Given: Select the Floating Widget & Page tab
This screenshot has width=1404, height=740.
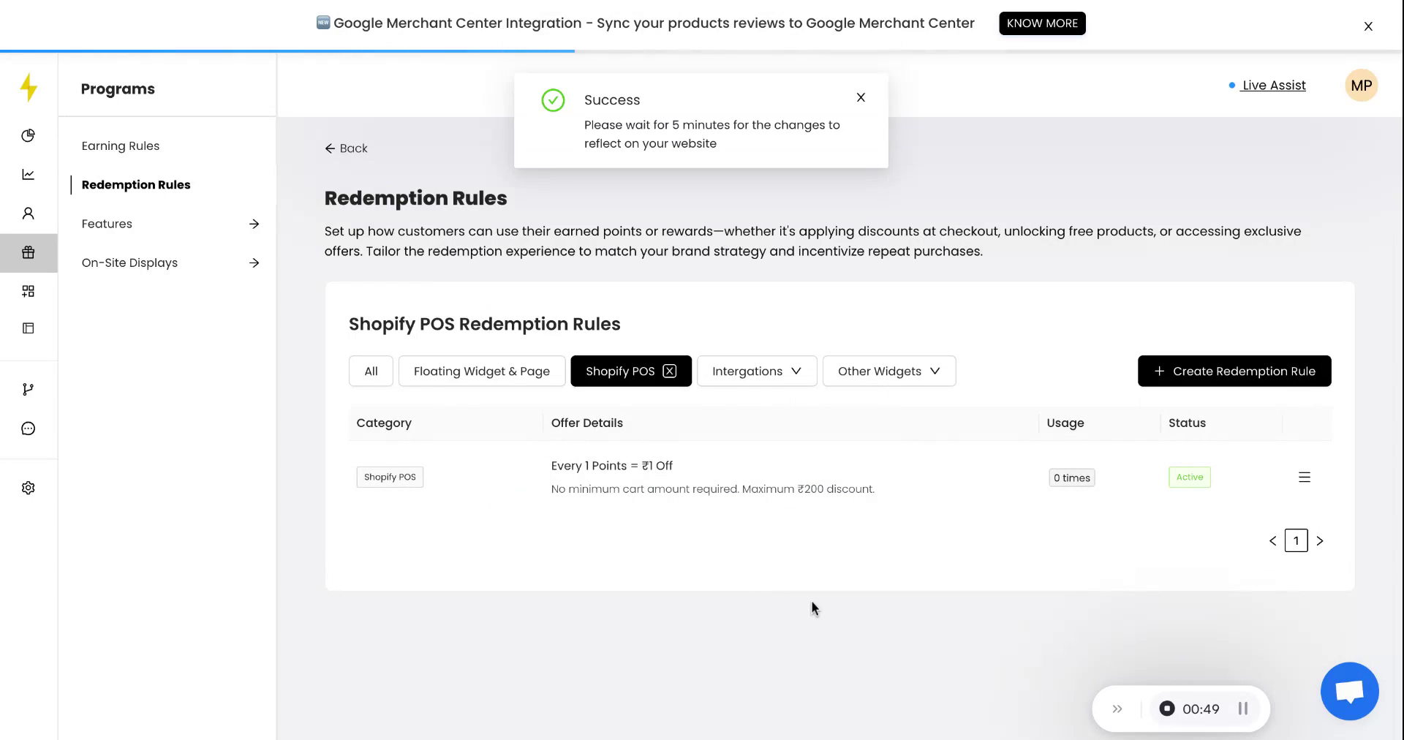Looking at the screenshot, I should (x=481, y=371).
